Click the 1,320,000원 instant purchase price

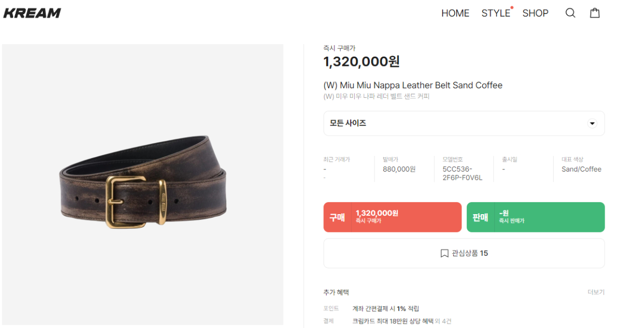coord(361,62)
